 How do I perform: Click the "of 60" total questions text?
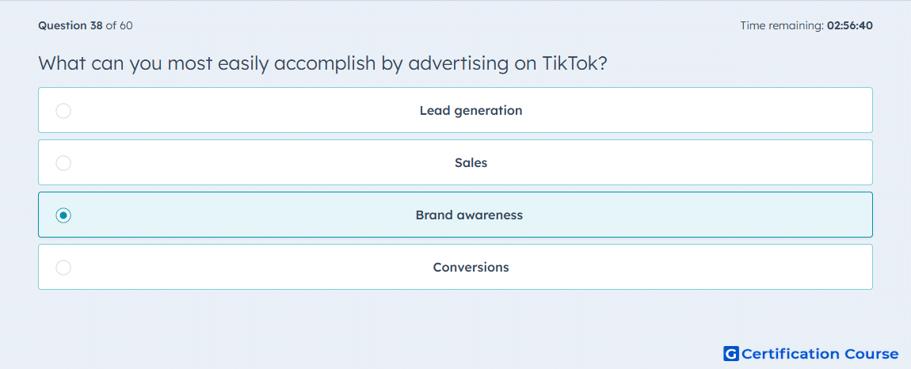point(119,25)
